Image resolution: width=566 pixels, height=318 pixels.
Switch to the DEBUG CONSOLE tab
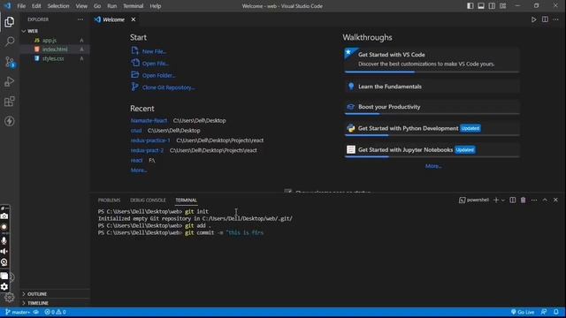point(148,201)
